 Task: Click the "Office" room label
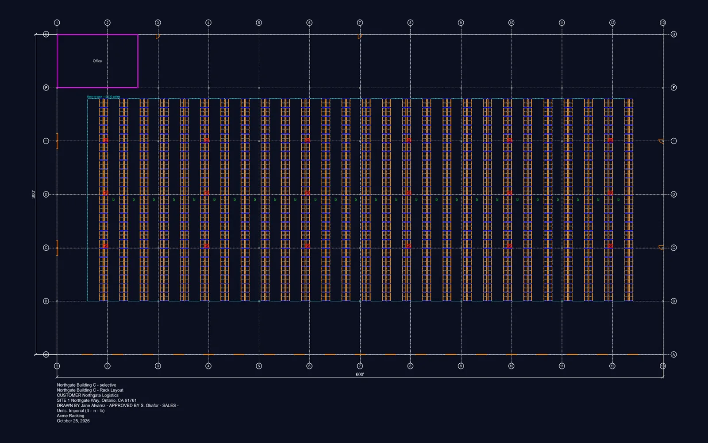coord(97,61)
